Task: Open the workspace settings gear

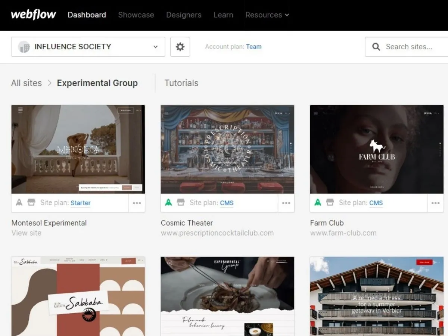Action: point(180,47)
